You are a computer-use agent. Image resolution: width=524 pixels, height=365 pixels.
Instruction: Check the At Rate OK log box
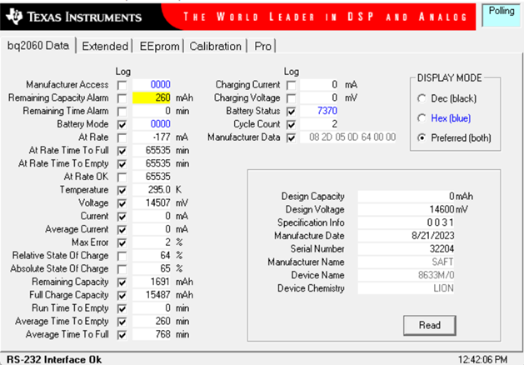pos(122,177)
